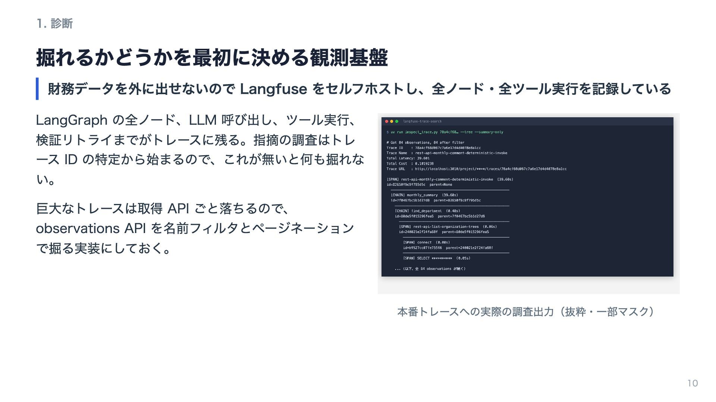Click the red close dot in the terminal window
Viewport: 716px width, 402px height.
(x=387, y=121)
